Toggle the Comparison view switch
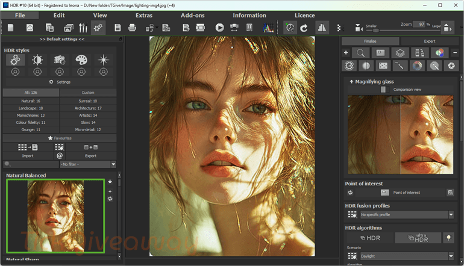The width and height of the screenshot is (464, 266). click(384, 89)
